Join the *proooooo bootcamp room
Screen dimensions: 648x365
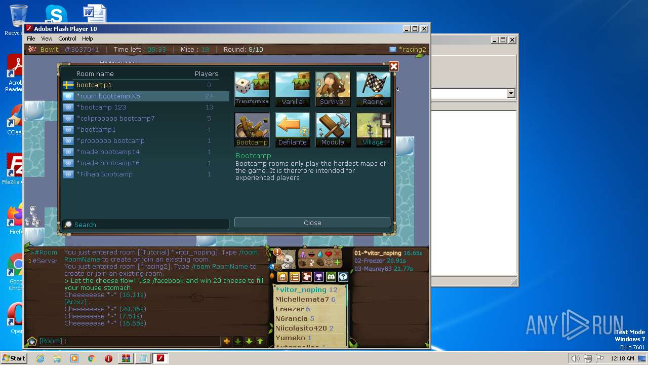(x=146, y=141)
